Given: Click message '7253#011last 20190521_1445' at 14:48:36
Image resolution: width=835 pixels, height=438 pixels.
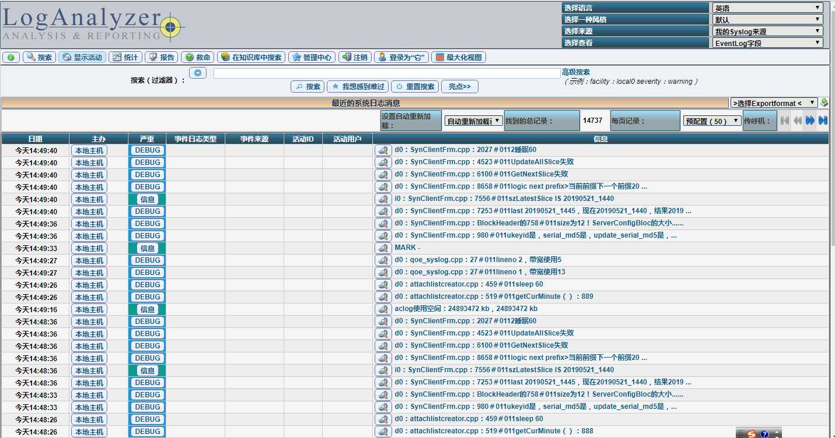Looking at the screenshot, I should pyautogui.click(x=543, y=382).
